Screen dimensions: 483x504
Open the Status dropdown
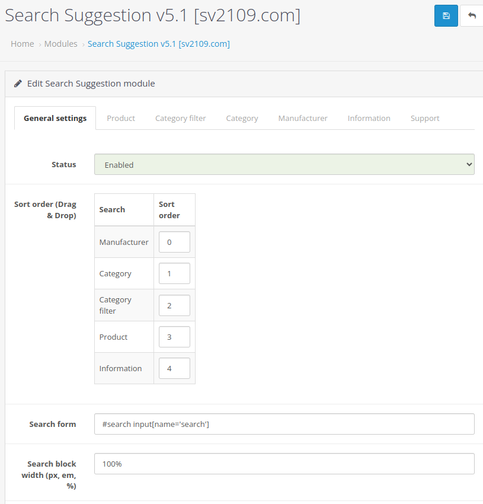[x=284, y=164]
